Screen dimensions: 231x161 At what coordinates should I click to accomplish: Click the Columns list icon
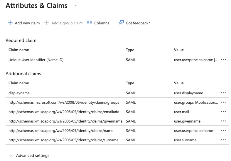(90, 23)
